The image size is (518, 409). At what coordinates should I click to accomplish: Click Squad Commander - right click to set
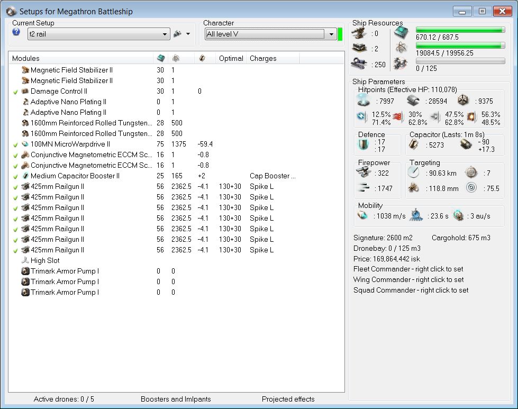pyautogui.click(x=411, y=290)
